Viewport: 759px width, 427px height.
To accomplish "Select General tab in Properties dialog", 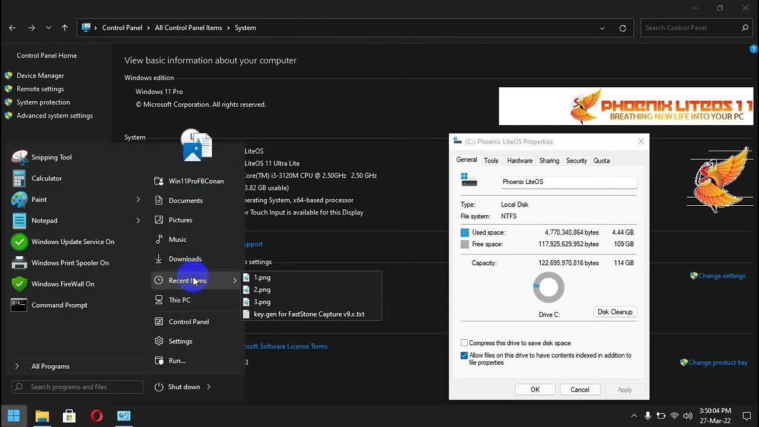I will click(x=466, y=160).
